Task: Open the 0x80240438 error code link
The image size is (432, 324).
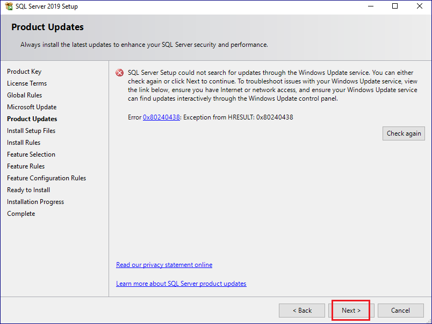Action: click(161, 117)
